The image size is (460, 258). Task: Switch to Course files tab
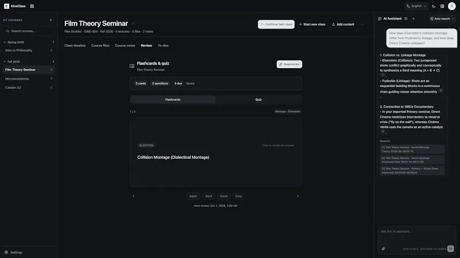click(x=100, y=46)
